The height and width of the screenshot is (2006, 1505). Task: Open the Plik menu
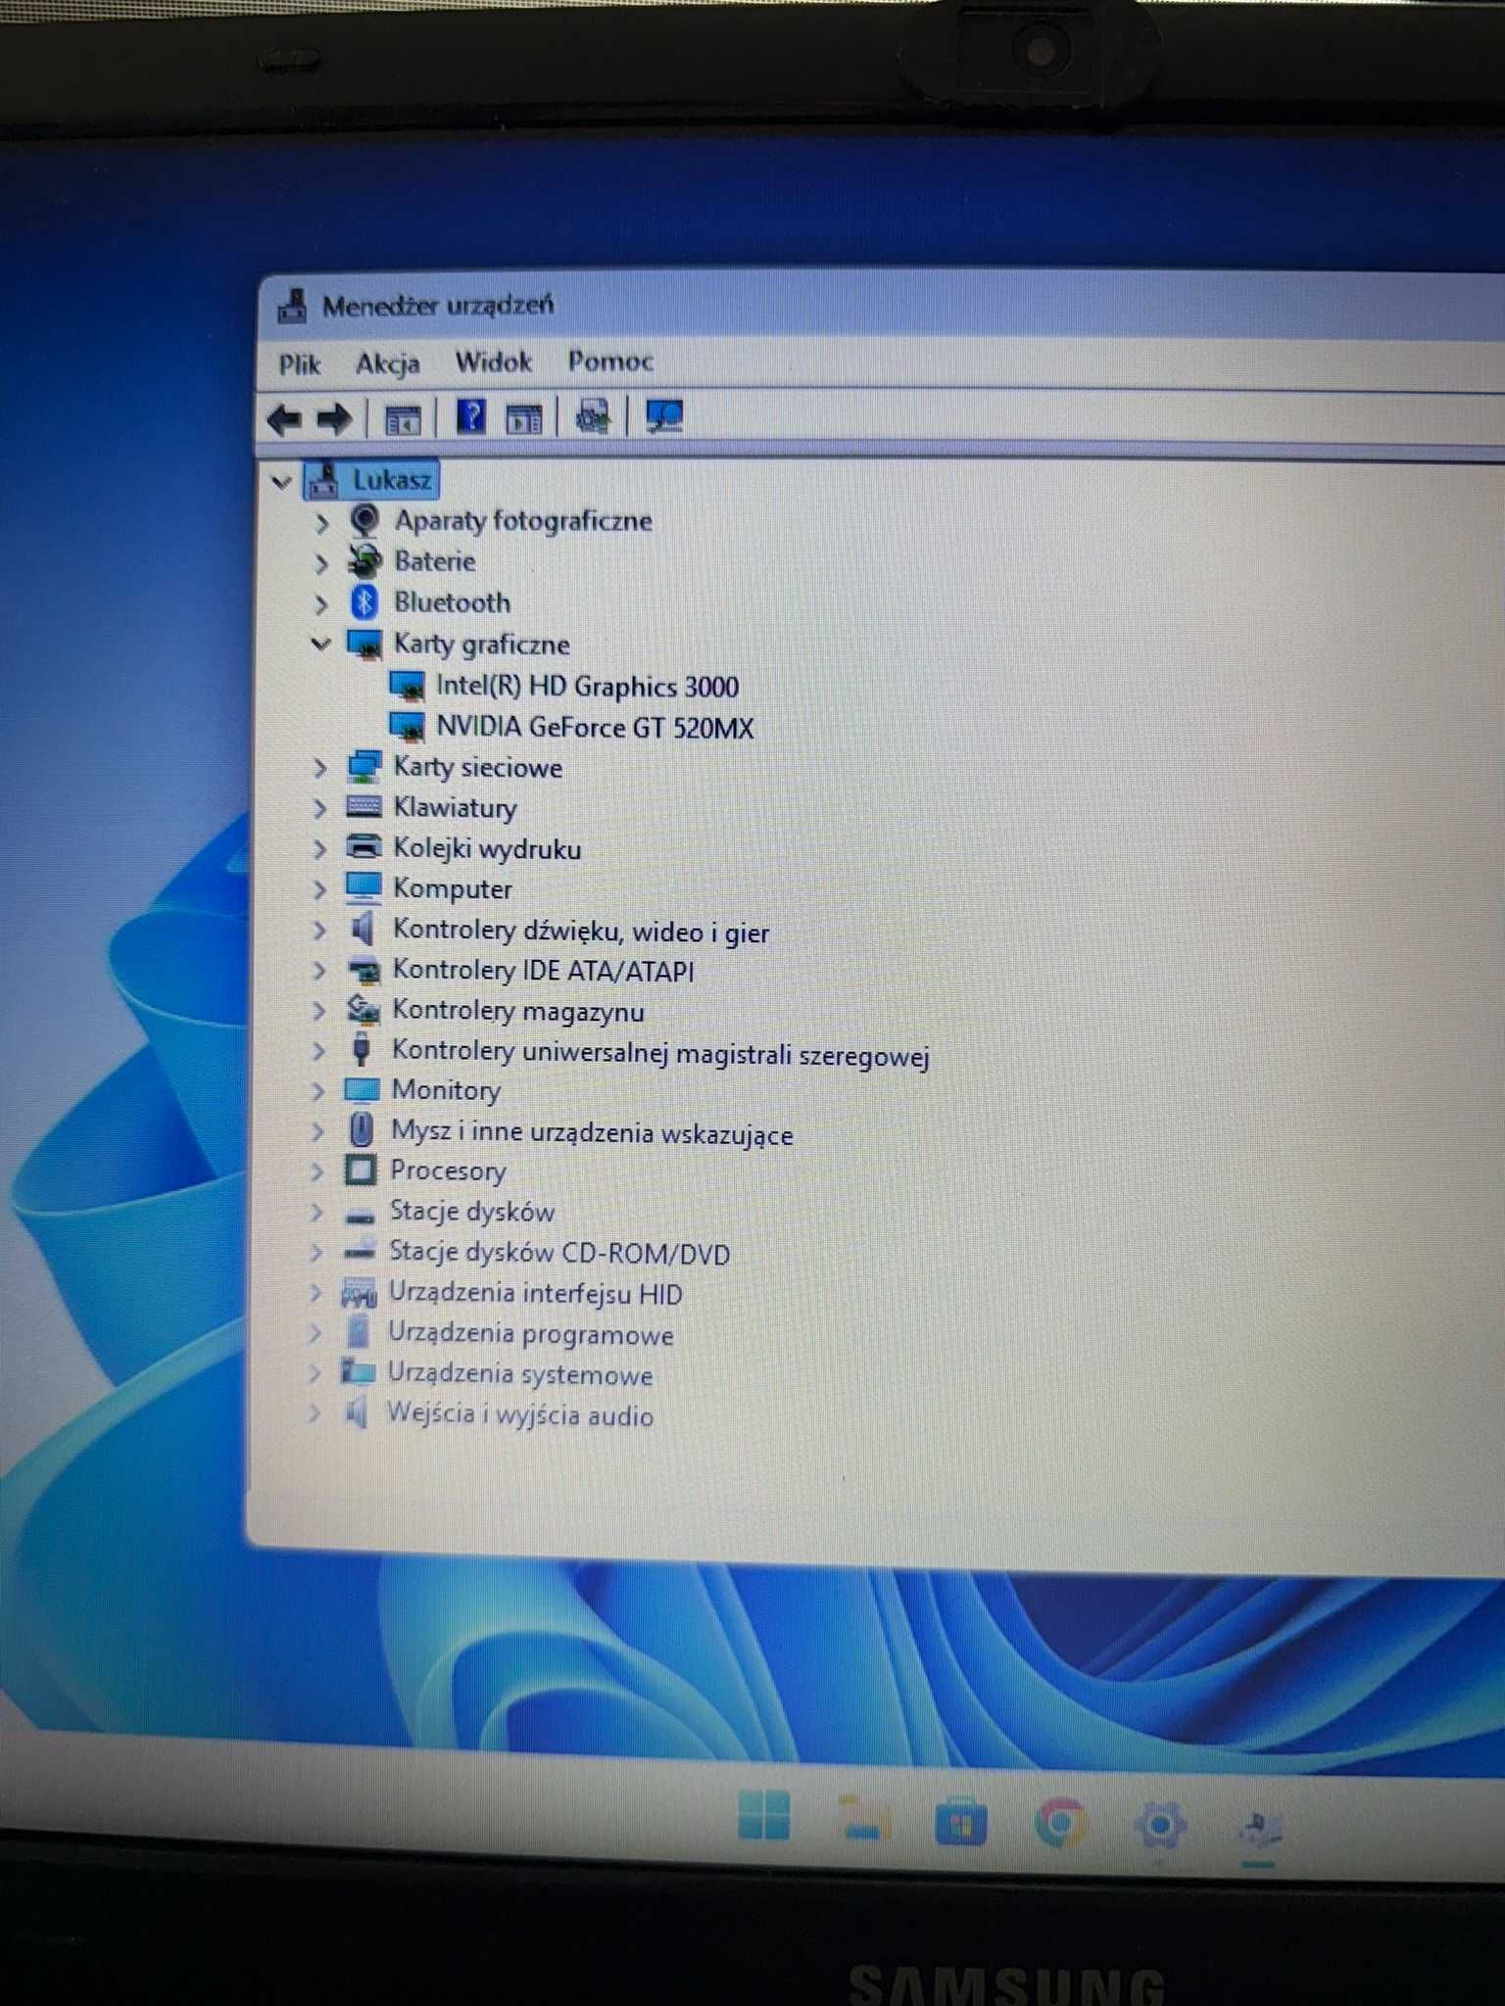(x=300, y=364)
